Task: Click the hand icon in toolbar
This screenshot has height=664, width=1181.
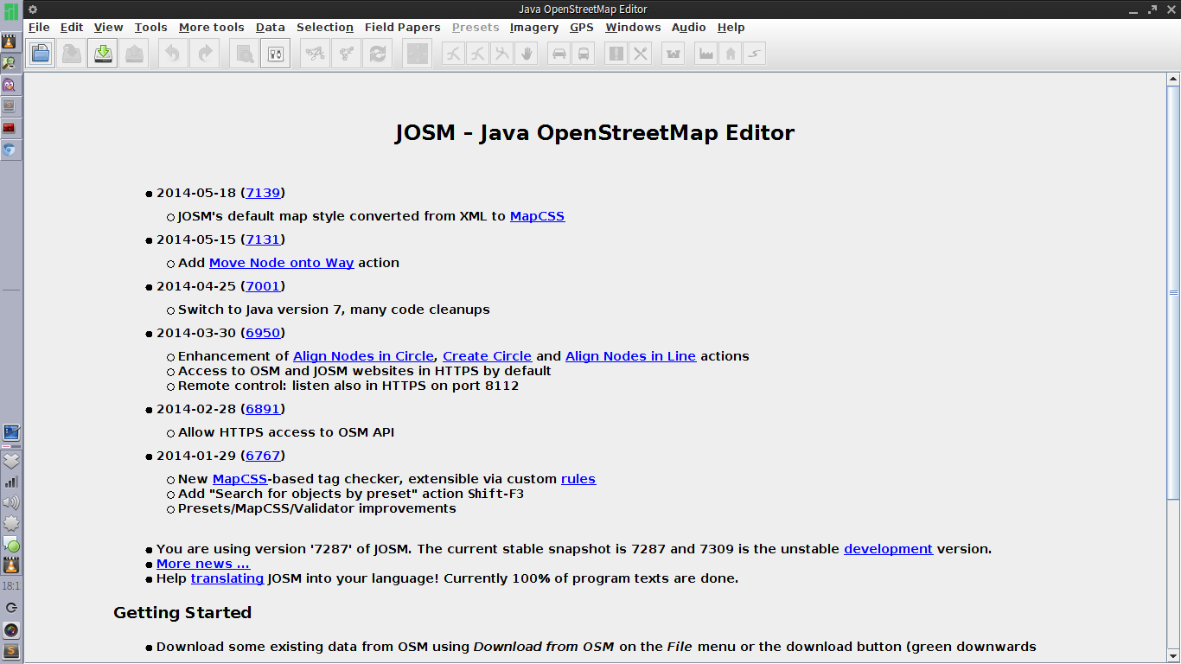Action: [527, 54]
